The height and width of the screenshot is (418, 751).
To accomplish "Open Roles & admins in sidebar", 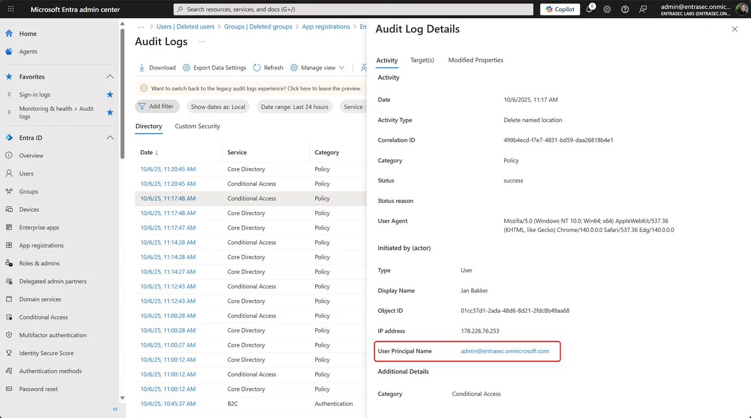I will [x=39, y=263].
